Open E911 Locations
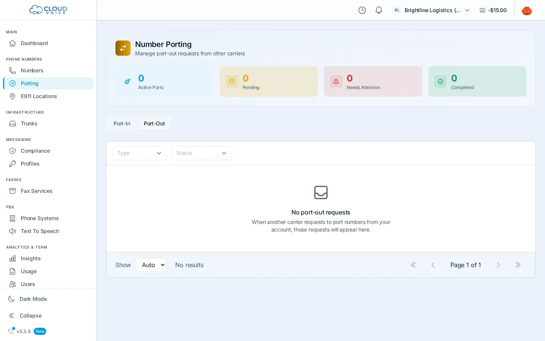 coord(48,96)
